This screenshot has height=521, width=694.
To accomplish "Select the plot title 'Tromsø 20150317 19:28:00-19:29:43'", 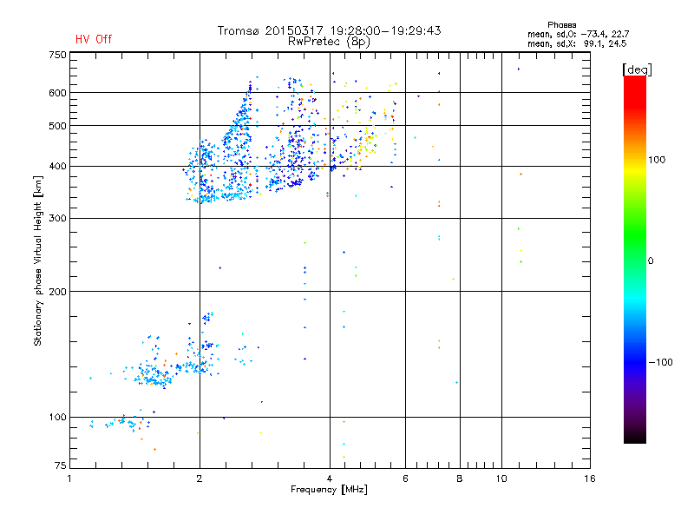I will coord(329,30).
